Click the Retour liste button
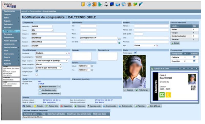This screenshot has width=205, height=124. (52, 106)
